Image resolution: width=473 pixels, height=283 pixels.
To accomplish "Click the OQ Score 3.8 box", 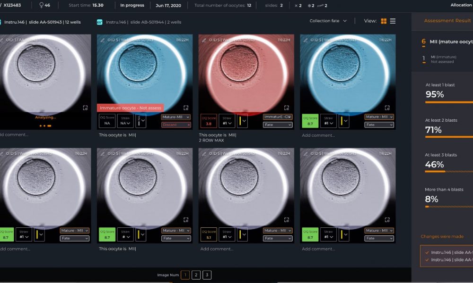I will 209,121.
